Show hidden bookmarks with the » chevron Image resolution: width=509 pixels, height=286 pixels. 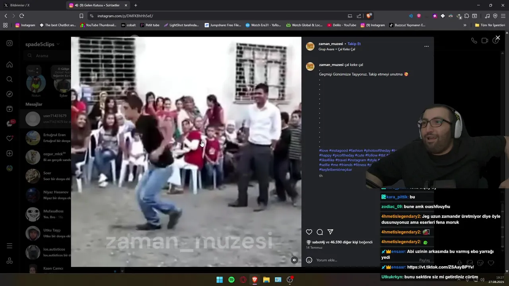pyautogui.click(x=465, y=25)
